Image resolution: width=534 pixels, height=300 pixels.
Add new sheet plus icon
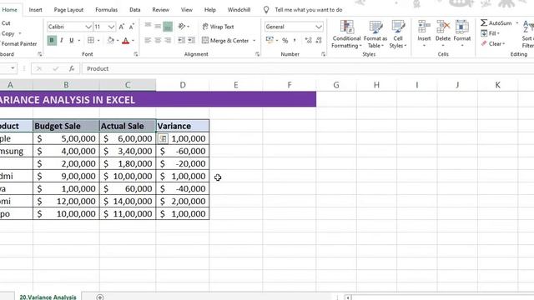(x=100, y=297)
